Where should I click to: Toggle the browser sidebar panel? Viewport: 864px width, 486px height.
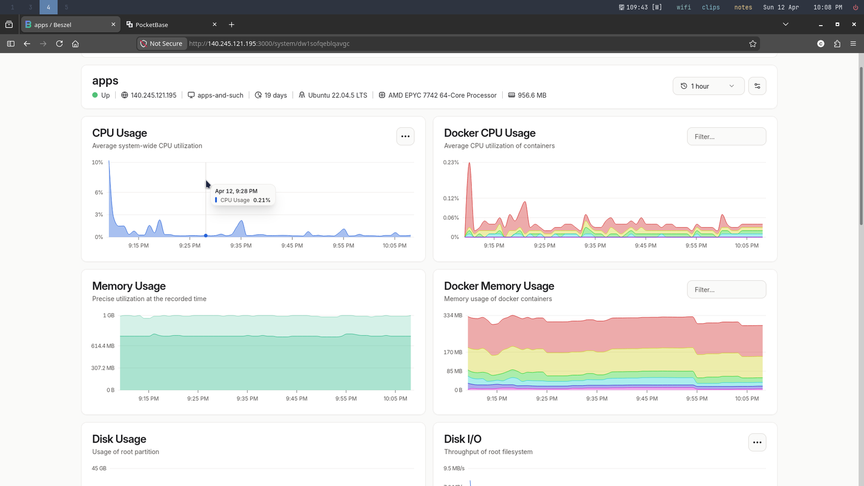point(10,43)
